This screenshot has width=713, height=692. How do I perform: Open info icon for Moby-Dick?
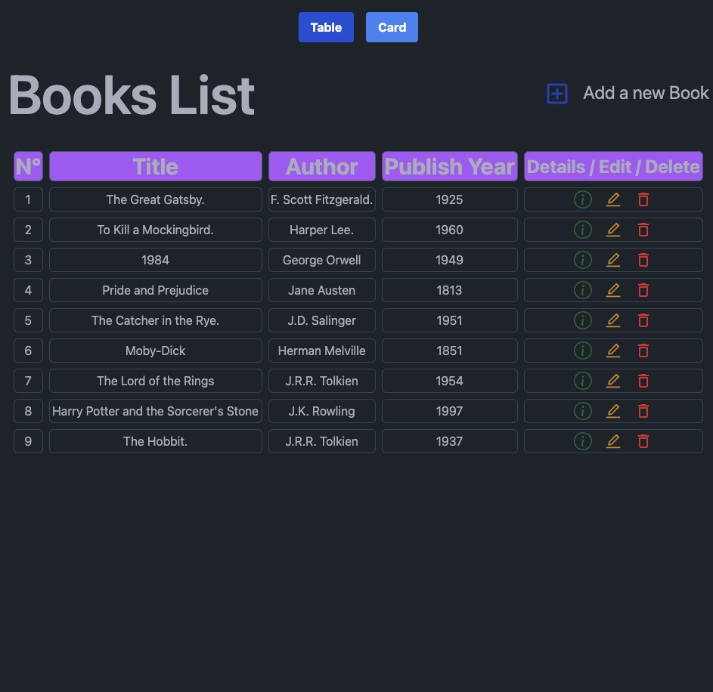pyautogui.click(x=582, y=351)
